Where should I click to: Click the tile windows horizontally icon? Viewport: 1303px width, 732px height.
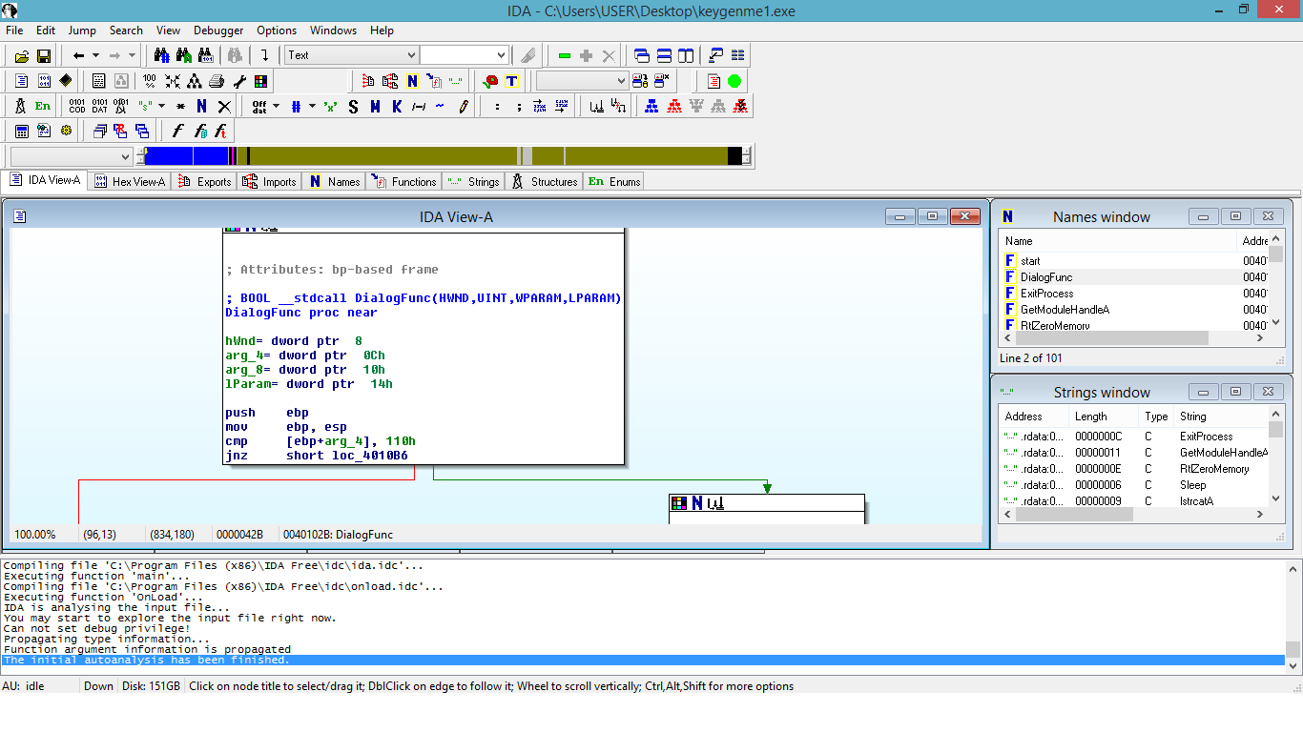(664, 55)
